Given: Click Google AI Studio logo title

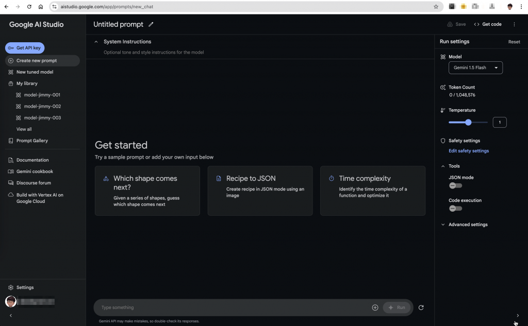Looking at the screenshot, I should (x=37, y=25).
